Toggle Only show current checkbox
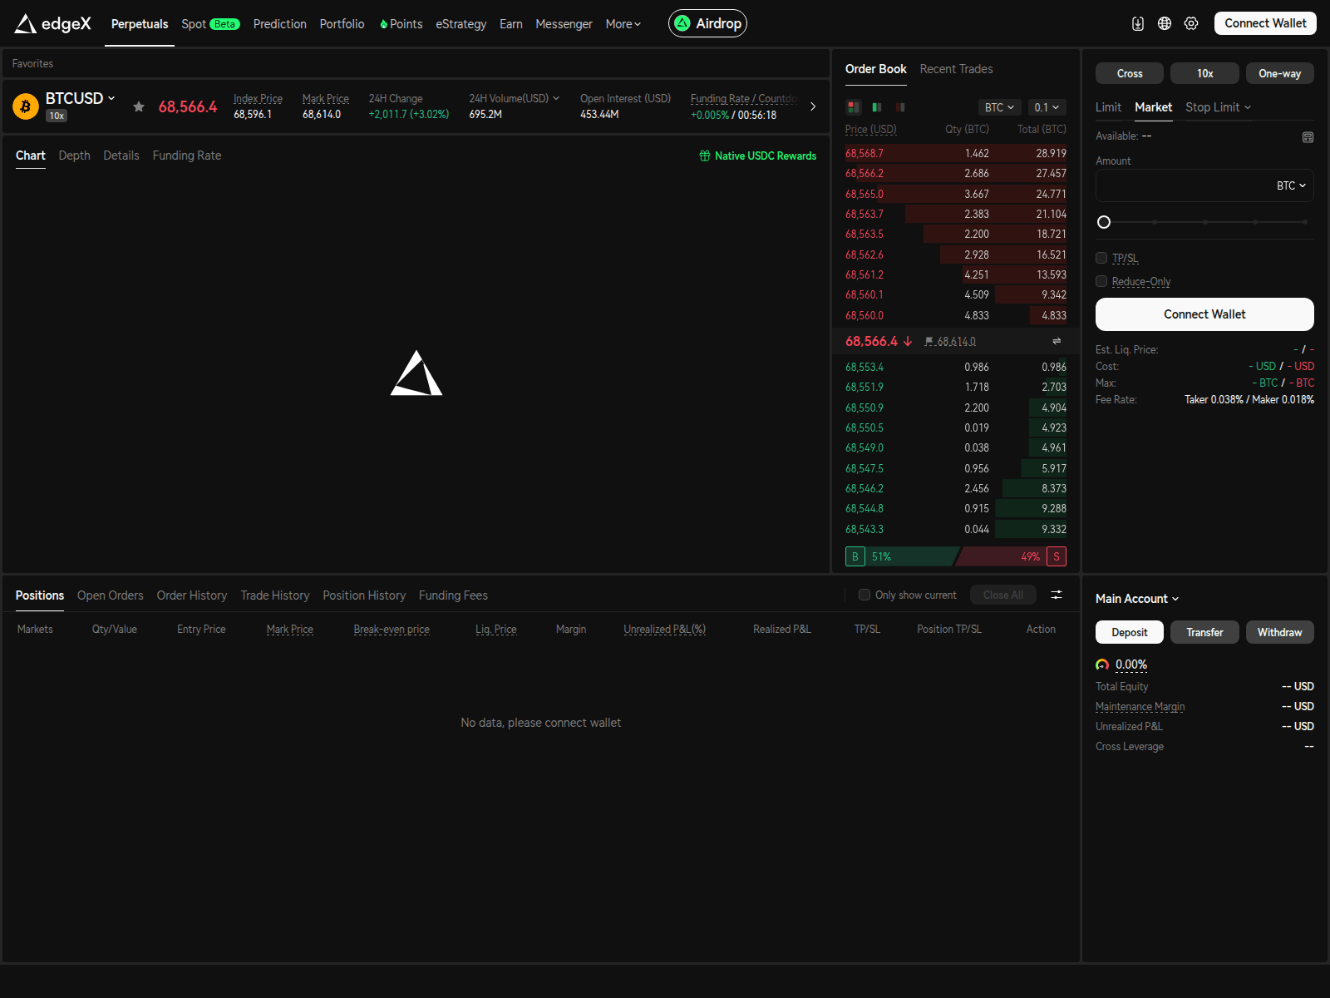 (x=864, y=595)
